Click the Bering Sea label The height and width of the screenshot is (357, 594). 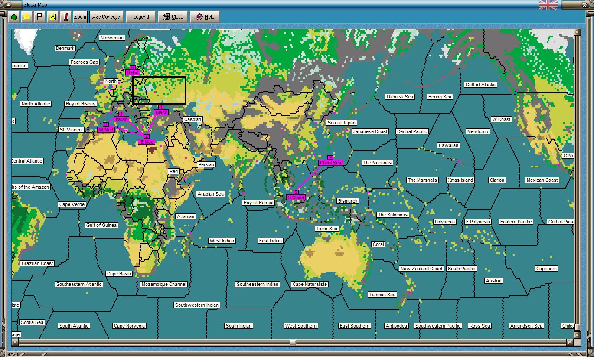[x=440, y=97]
